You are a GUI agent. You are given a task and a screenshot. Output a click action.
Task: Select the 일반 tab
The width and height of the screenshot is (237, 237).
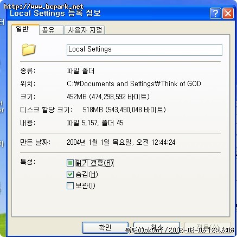tap(25, 29)
